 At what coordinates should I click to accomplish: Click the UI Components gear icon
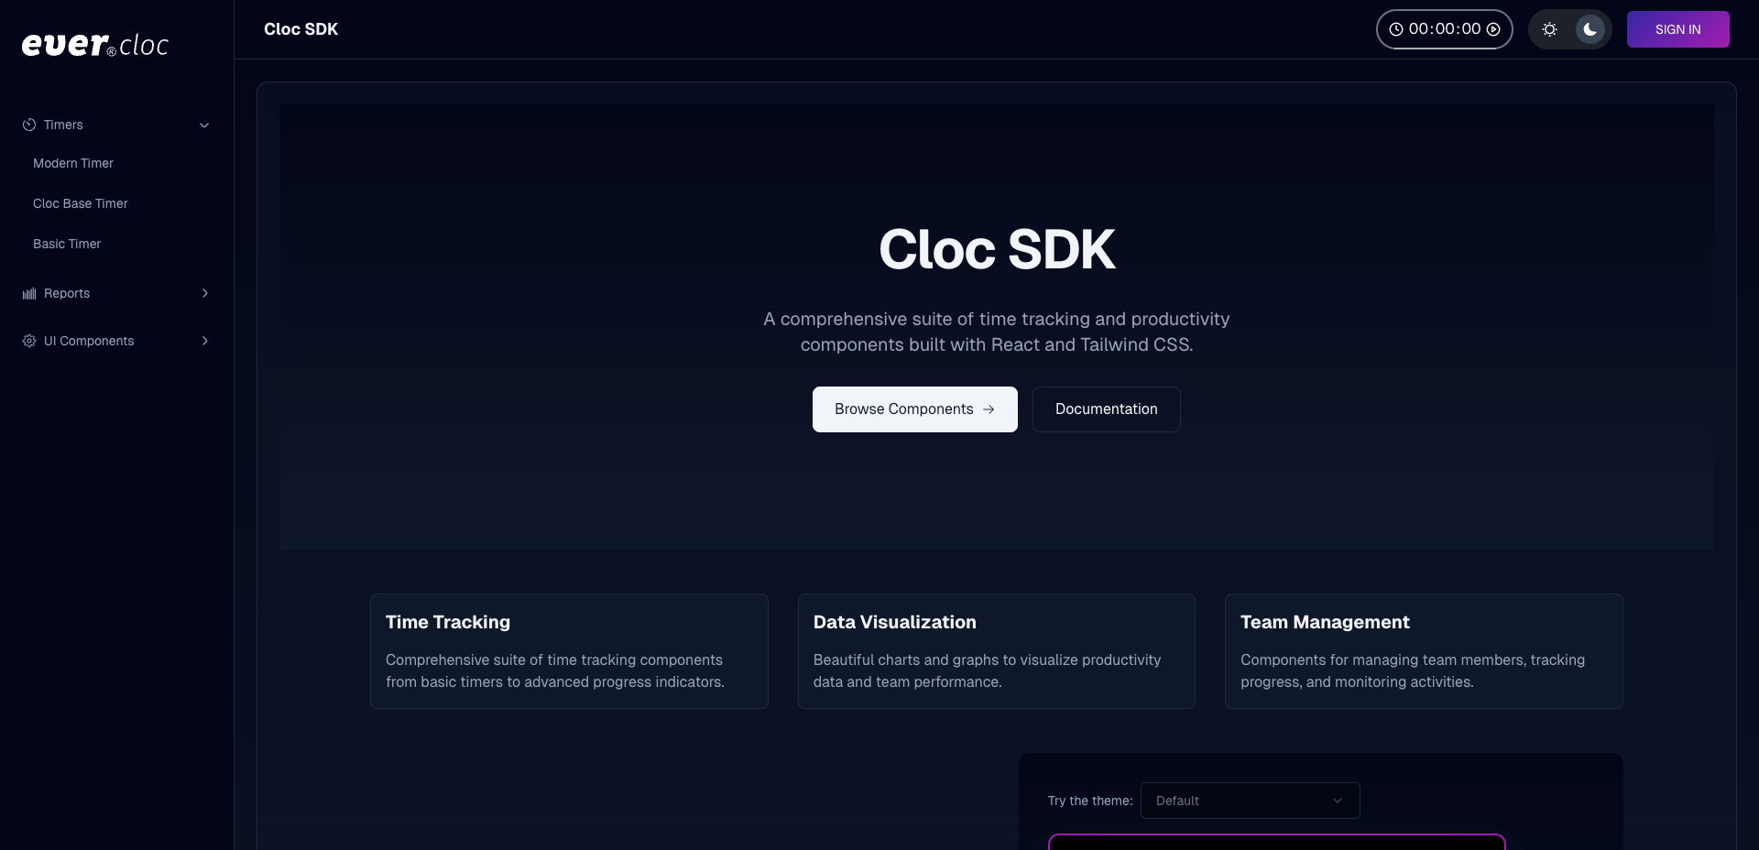click(29, 341)
